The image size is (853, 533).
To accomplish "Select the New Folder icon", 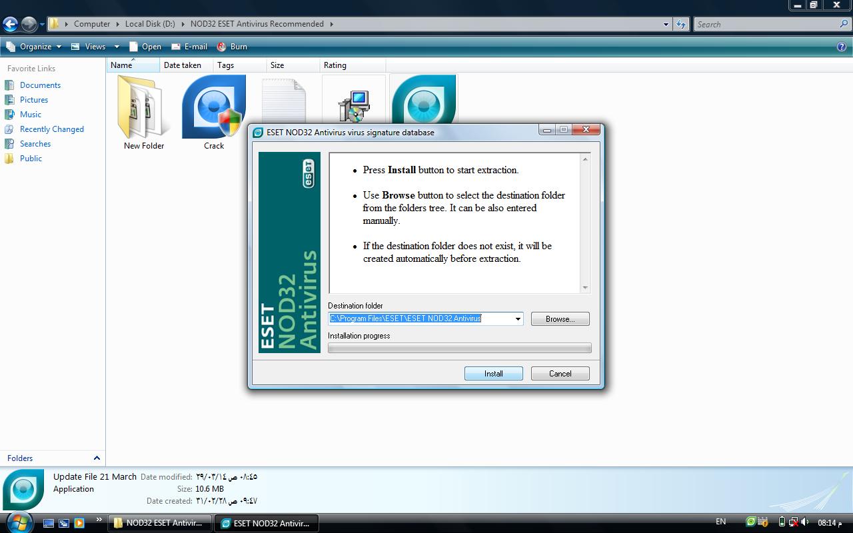I will (x=143, y=107).
